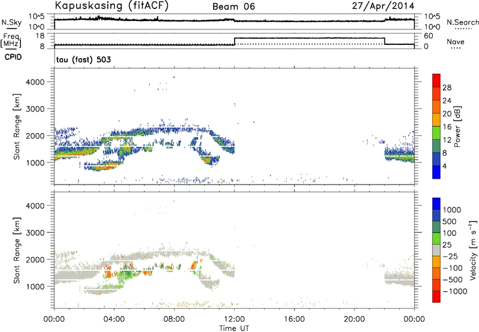This screenshot has height=332, width=479.
Task: Select the tau (fast) 503 text
Action: (83, 59)
